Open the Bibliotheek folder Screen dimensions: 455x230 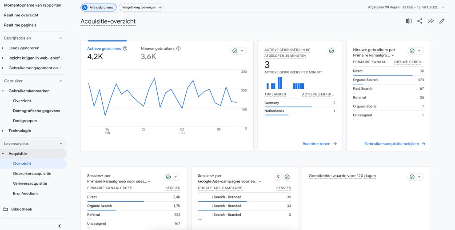(21, 209)
